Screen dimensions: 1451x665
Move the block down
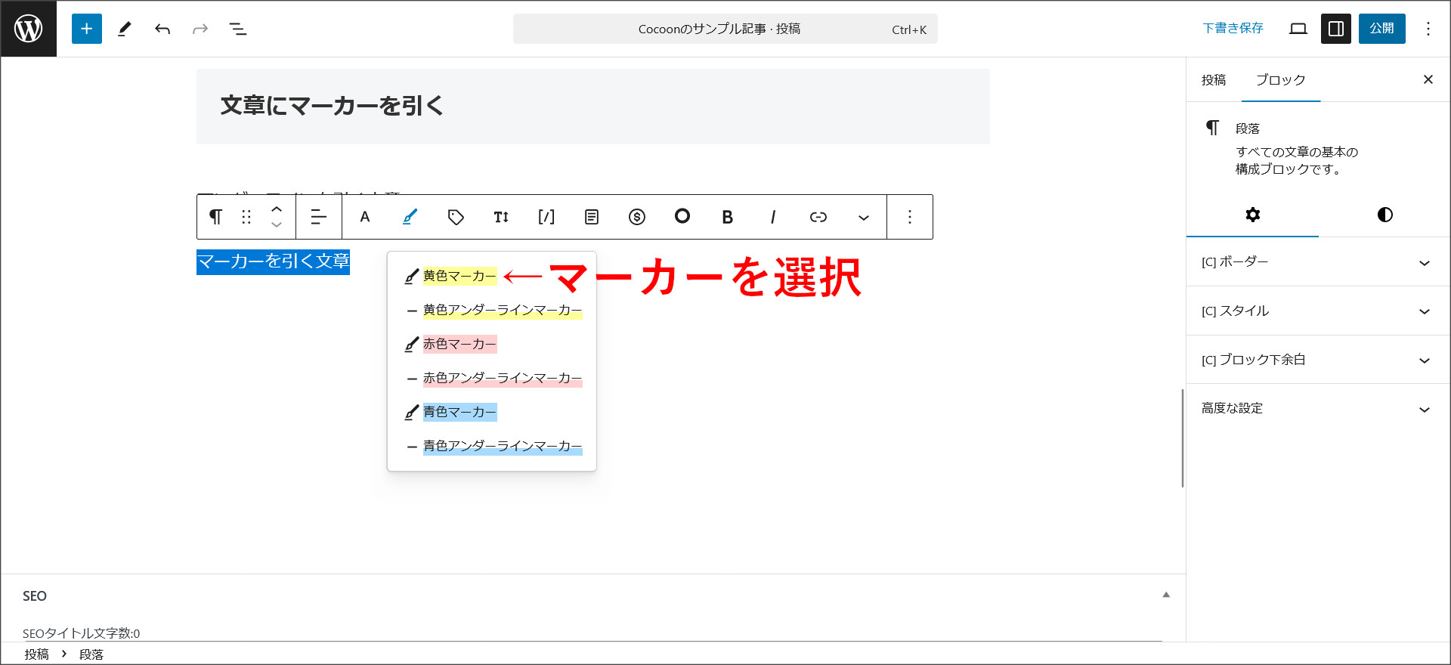click(277, 225)
